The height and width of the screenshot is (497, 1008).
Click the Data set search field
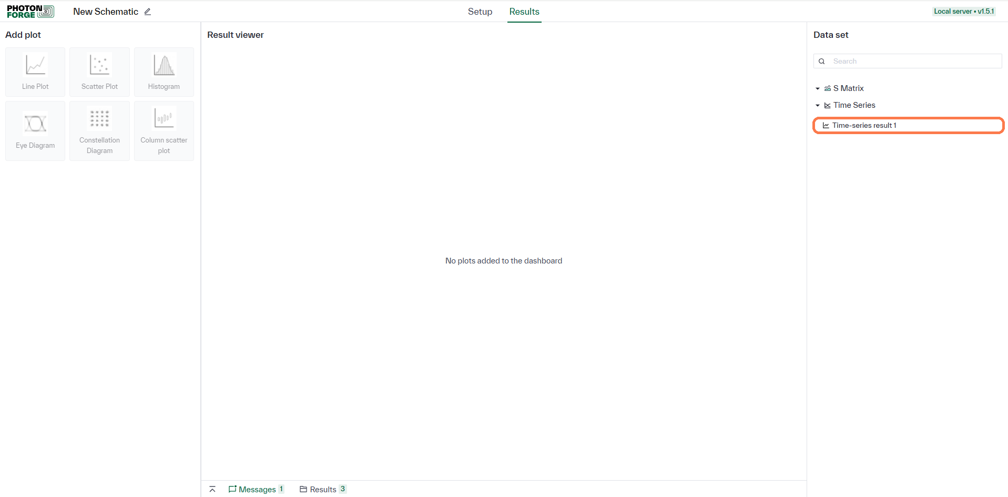pos(908,61)
